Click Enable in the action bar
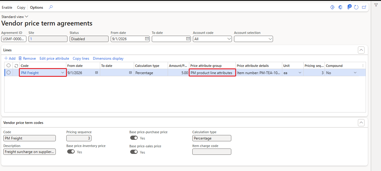 7,7
